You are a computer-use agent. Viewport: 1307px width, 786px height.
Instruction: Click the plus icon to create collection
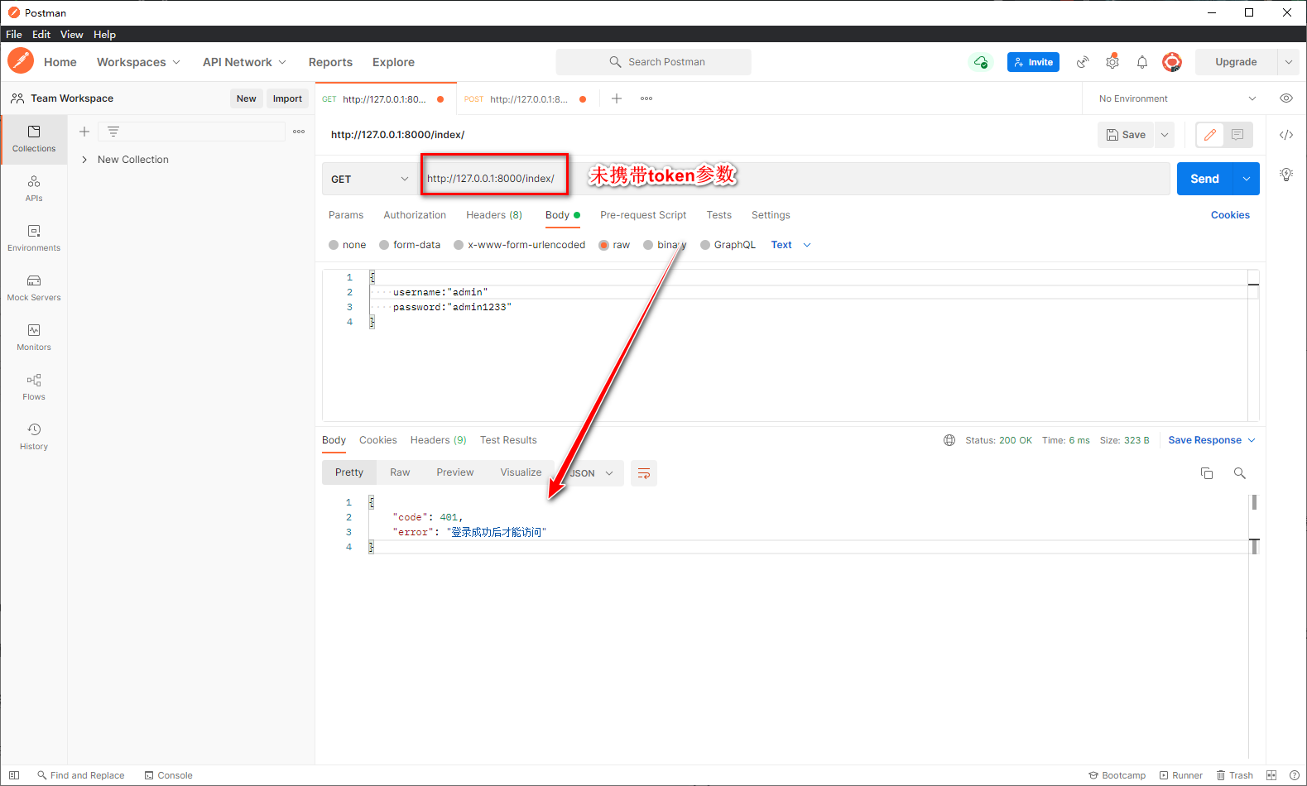click(x=84, y=132)
